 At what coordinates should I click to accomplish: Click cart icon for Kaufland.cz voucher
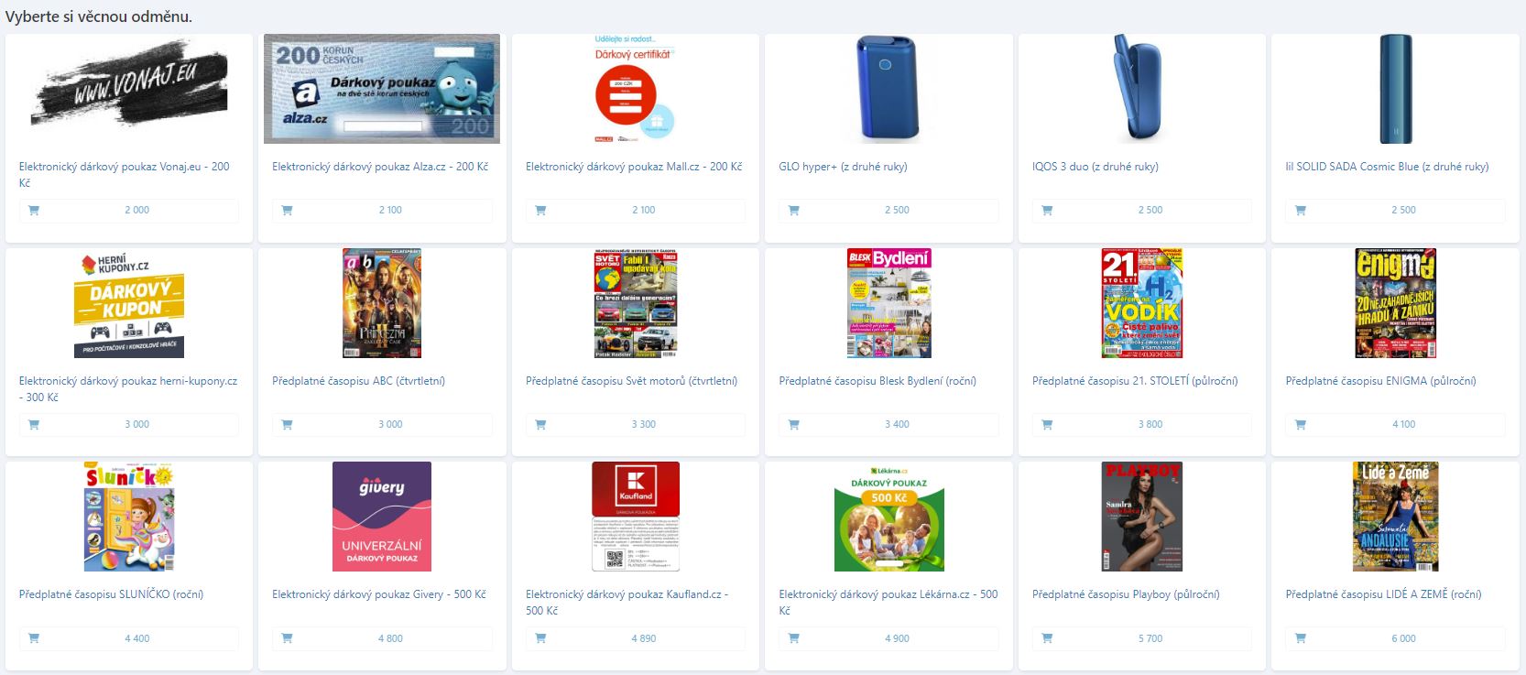point(540,639)
